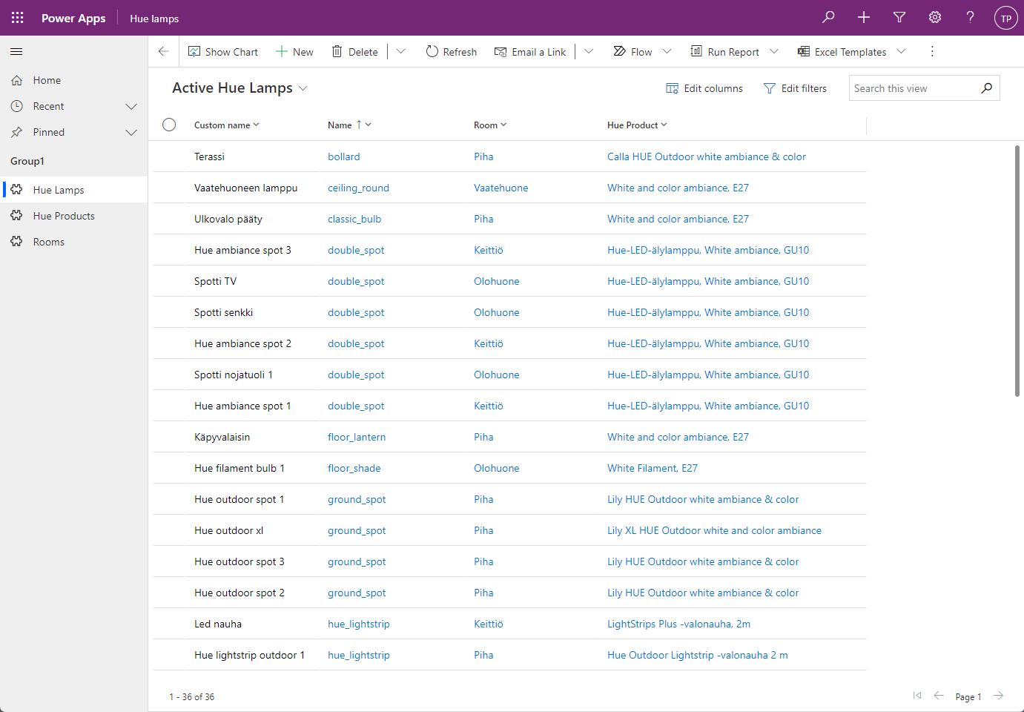Open the bollard record link
1024x712 pixels.
(x=344, y=157)
